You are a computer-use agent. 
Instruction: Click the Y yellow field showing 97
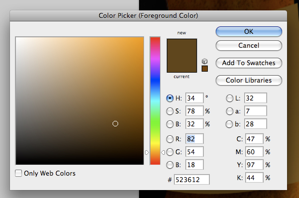click(x=254, y=165)
